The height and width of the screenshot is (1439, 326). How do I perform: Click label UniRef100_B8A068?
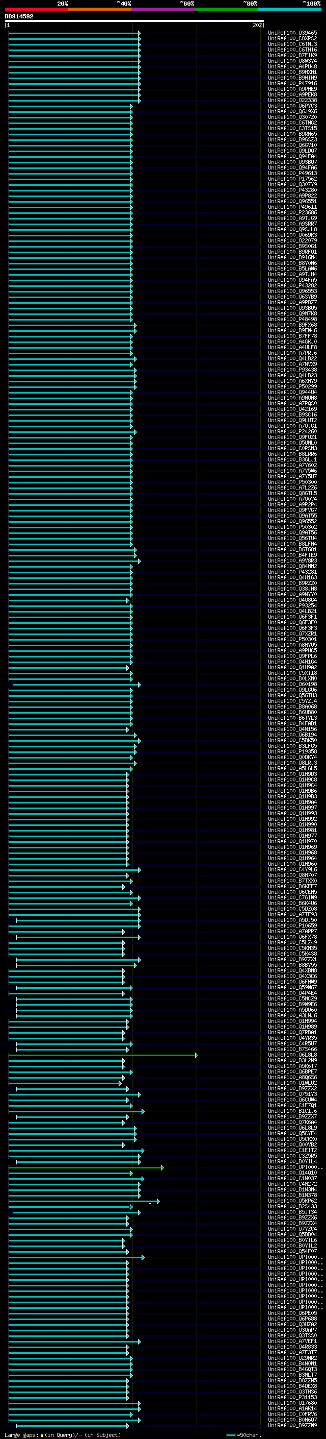(x=292, y=706)
